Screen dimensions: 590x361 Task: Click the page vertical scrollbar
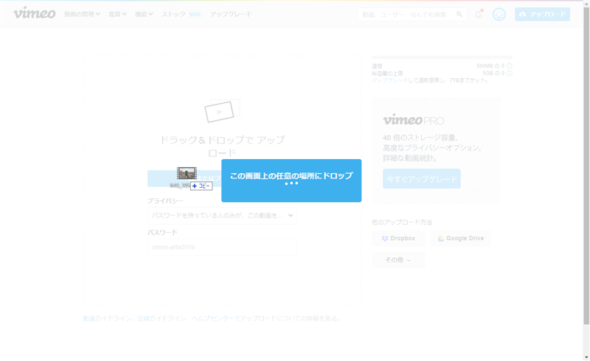[586, 166]
